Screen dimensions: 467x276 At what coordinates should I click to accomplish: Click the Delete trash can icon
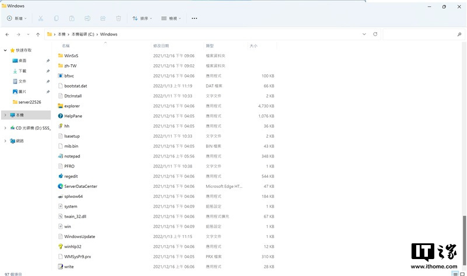117,18
